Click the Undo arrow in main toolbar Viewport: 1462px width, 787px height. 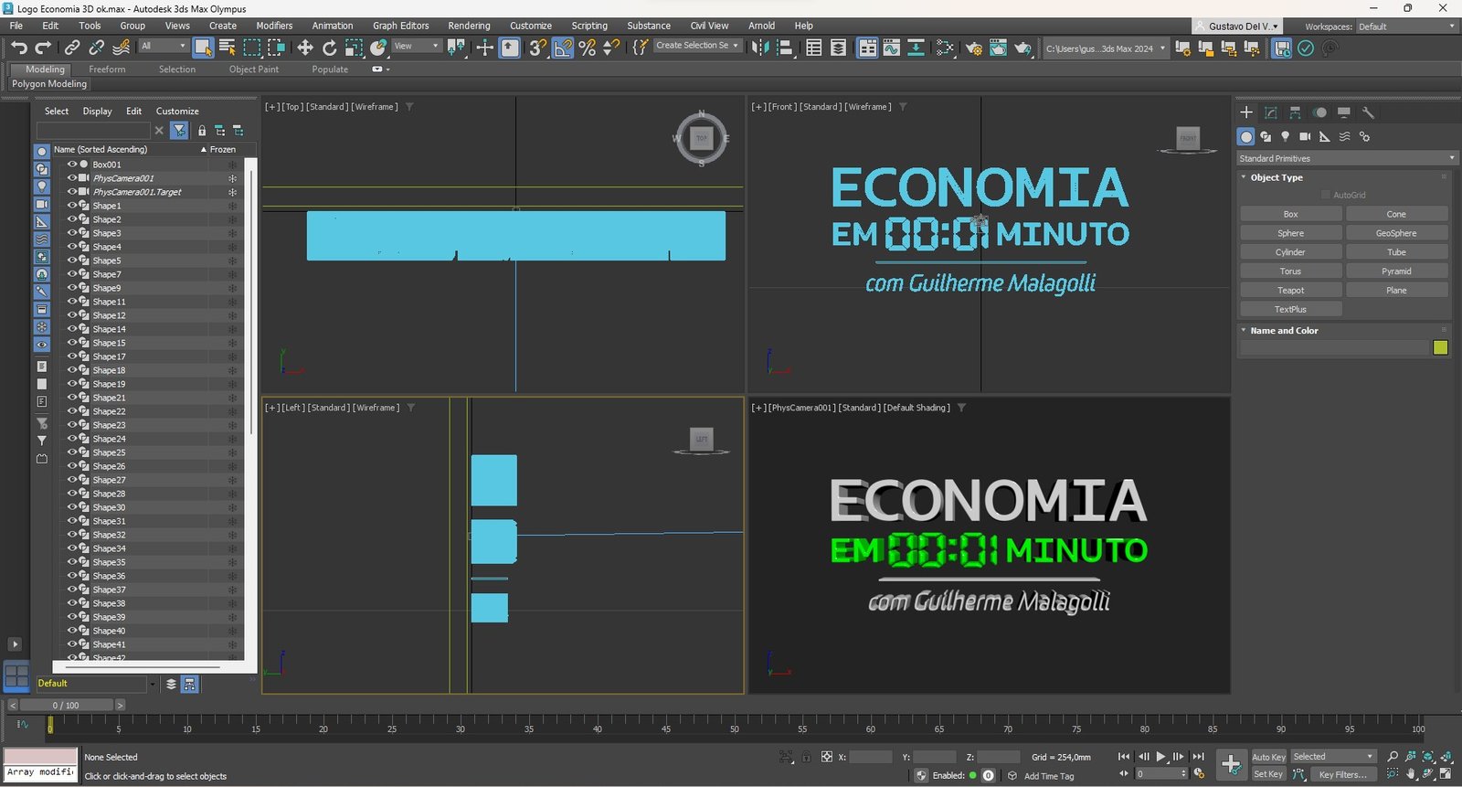19,48
